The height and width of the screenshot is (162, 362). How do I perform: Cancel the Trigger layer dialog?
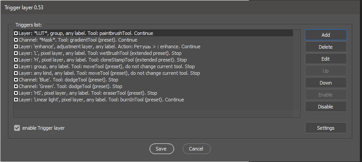pyautogui.click(x=196, y=149)
